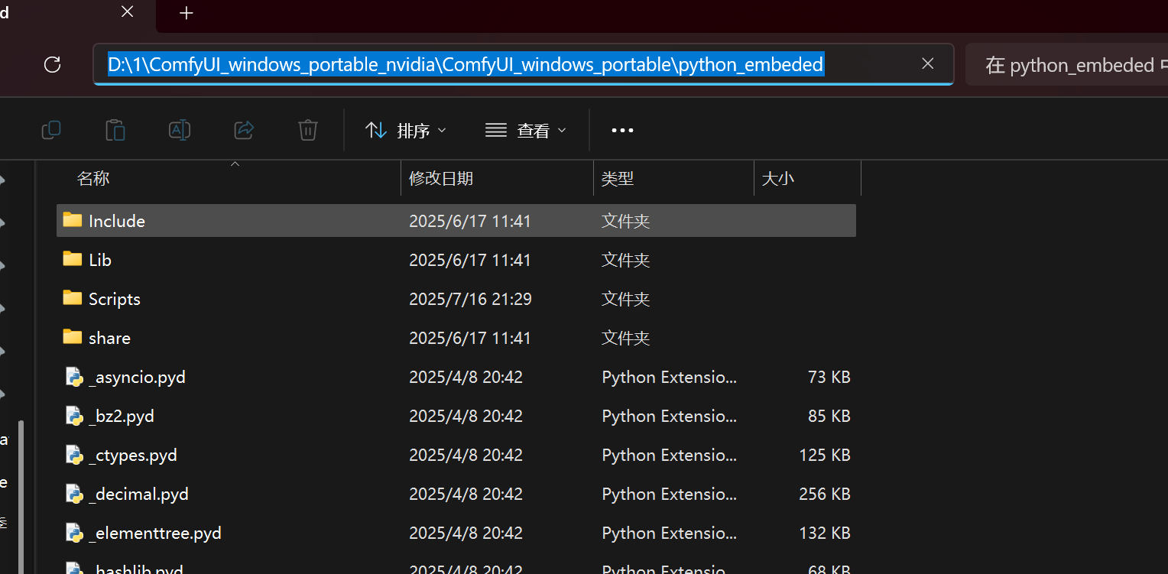Select the Scripts folder

(115, 299)
